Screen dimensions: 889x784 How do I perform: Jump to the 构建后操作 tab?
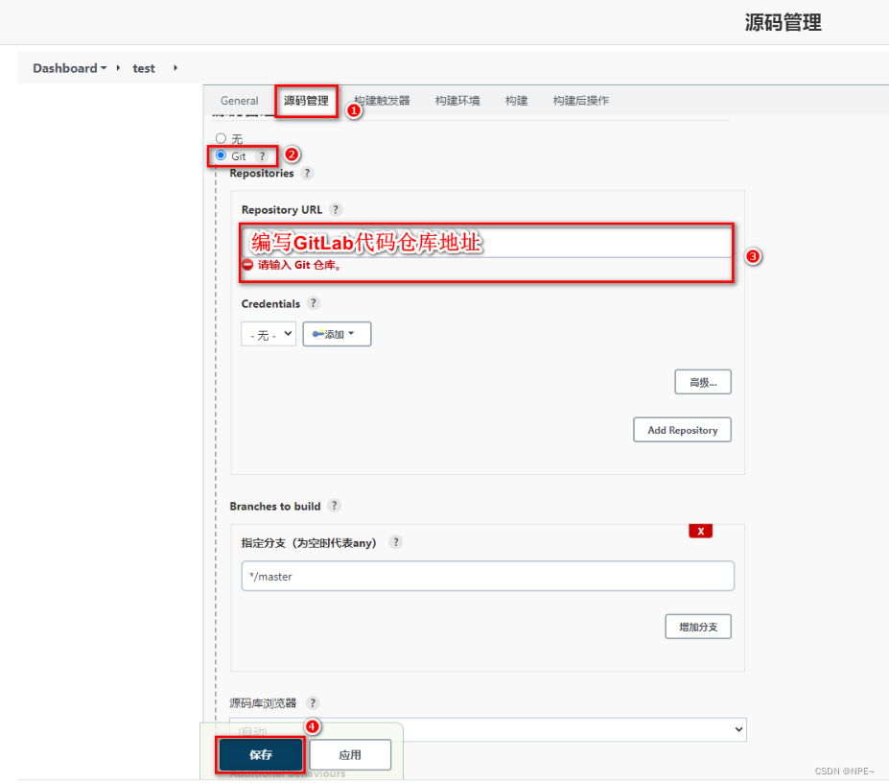point(581,101)
